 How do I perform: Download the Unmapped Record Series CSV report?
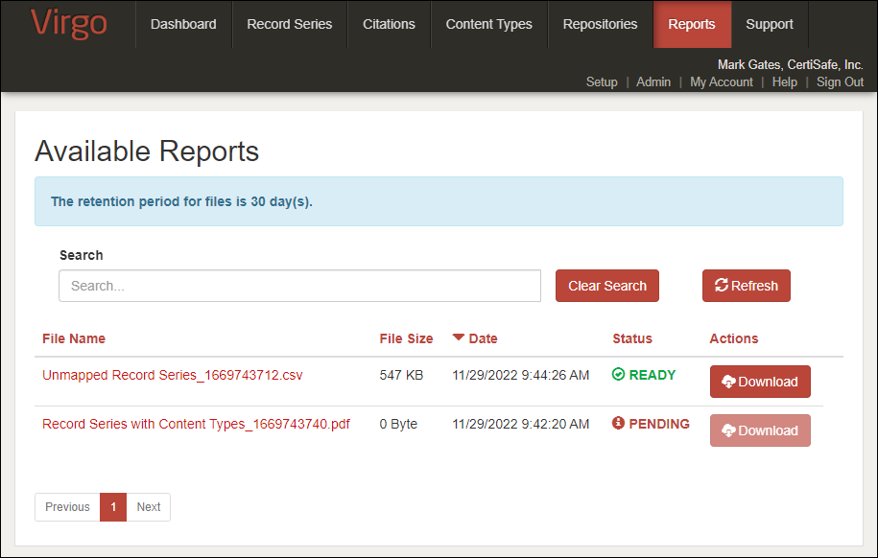coord(759,382)
